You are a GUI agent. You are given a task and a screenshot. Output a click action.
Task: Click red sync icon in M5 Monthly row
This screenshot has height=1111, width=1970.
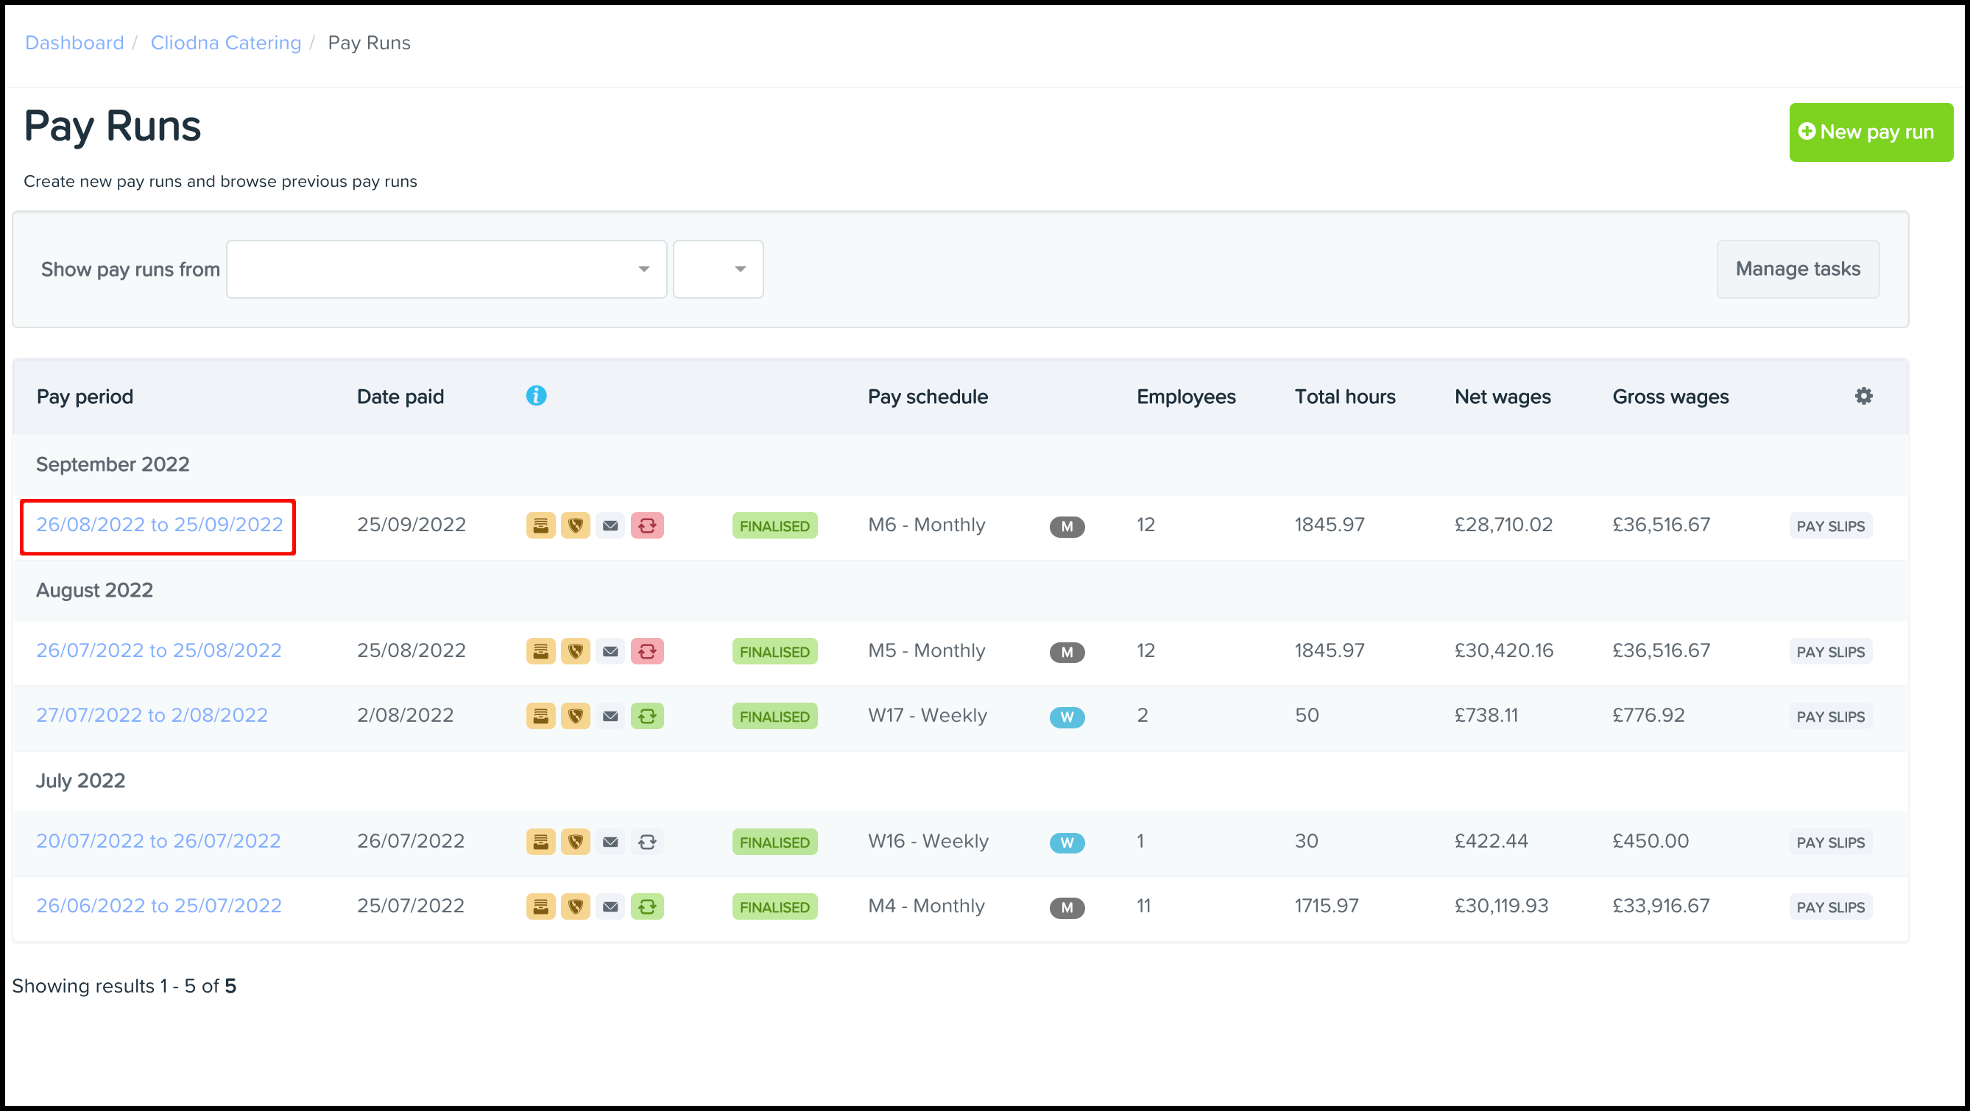(647, 652)
